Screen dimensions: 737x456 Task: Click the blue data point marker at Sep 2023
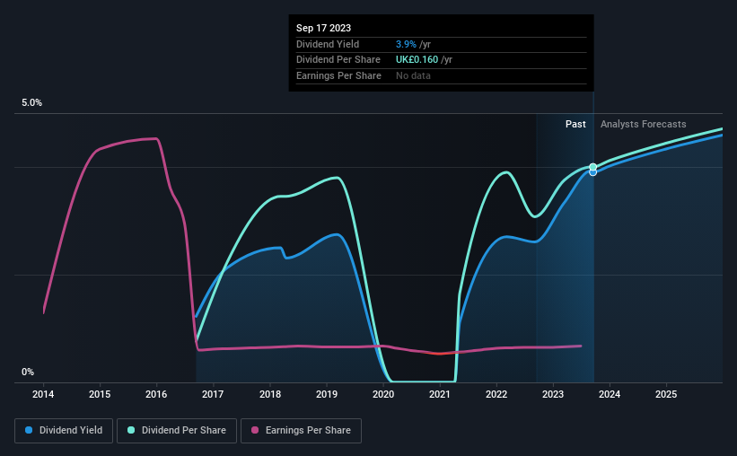[x=593, y=172]
